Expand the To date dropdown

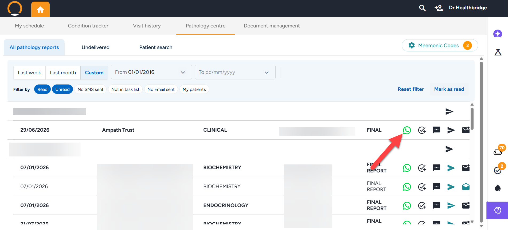tap(235, 72)
